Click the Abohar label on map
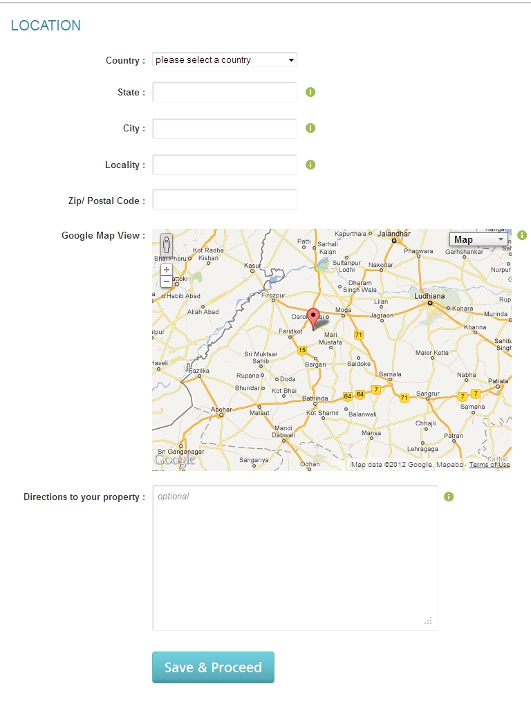The width and height of the screenshot is (531, 711). pyautogui.click(x=221, y=409)
